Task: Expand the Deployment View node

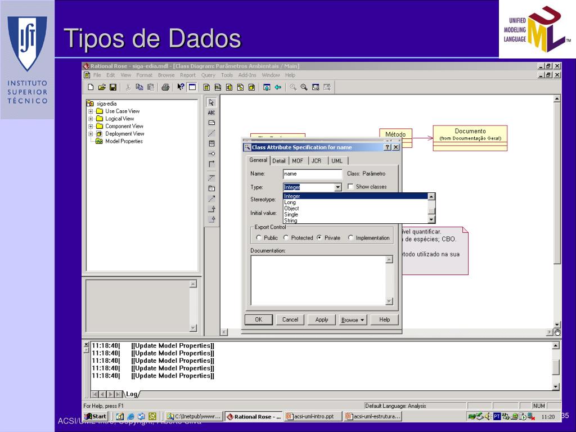Action: [x=91, y=134]
